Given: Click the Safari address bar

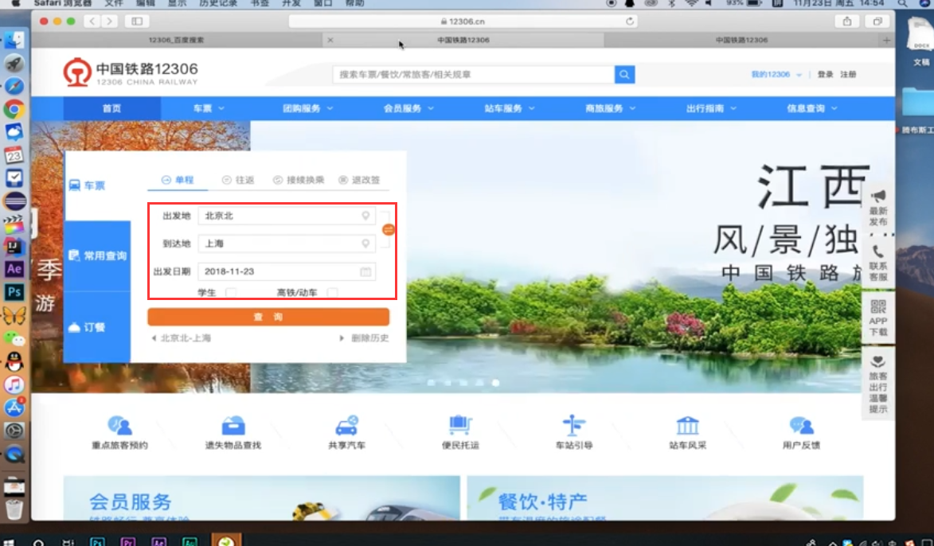Looking at the screenshot, I should click(x=463, y=21).
